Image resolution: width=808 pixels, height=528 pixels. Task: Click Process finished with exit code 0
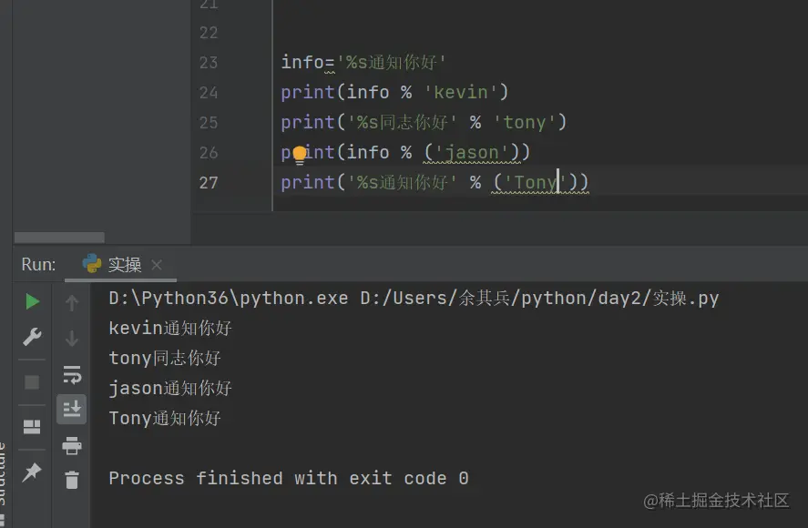point(289,478)
